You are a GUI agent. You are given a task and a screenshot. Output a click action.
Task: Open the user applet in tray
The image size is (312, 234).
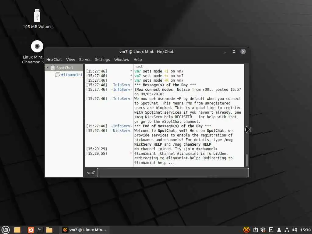pyautogui.click(x=279, y=230)
